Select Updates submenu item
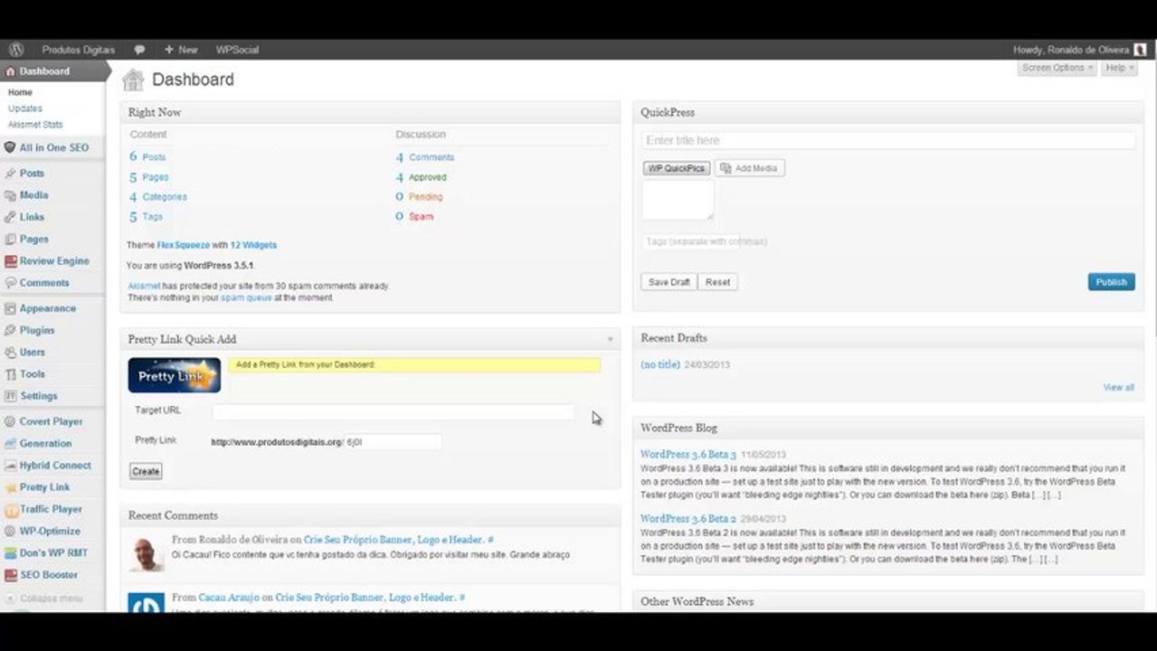 coord(25,108)
